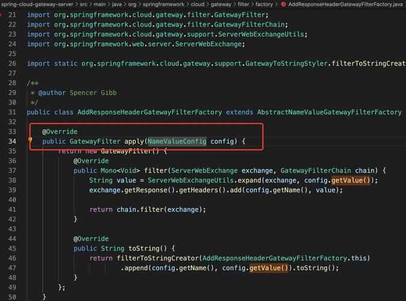Open the AddResponseHeaderGatewayFilterFactory.java breadcrumb segment
This screenshot has height=301, width=406.
coord(345,4)
